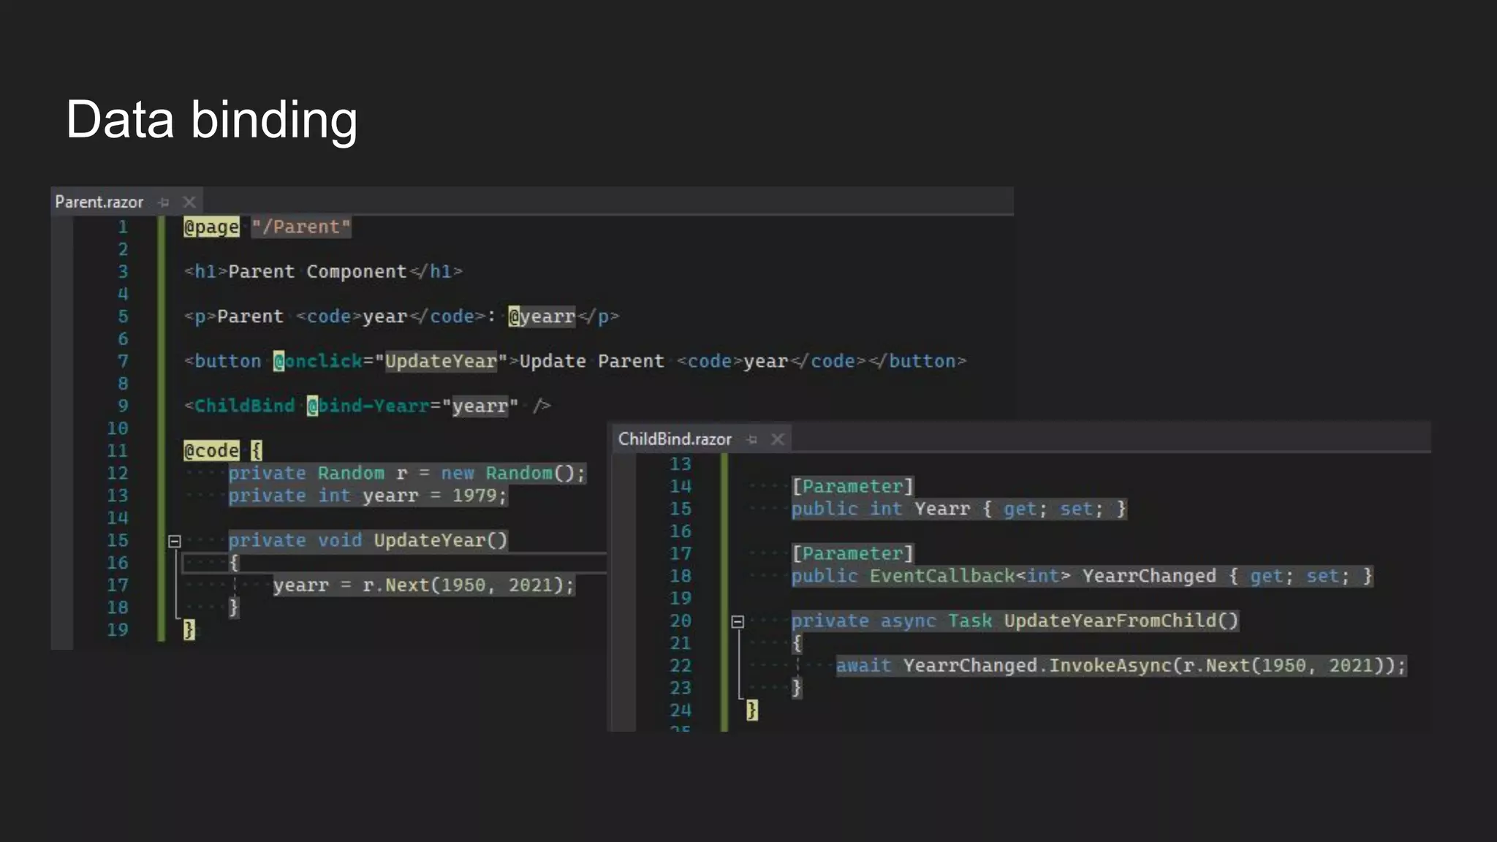1497x842 pixels.
Task: Click the value 1979 on line 13
Action: 474,496
